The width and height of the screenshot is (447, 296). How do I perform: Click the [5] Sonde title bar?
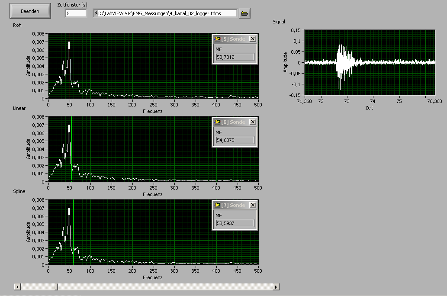point(235,39)
